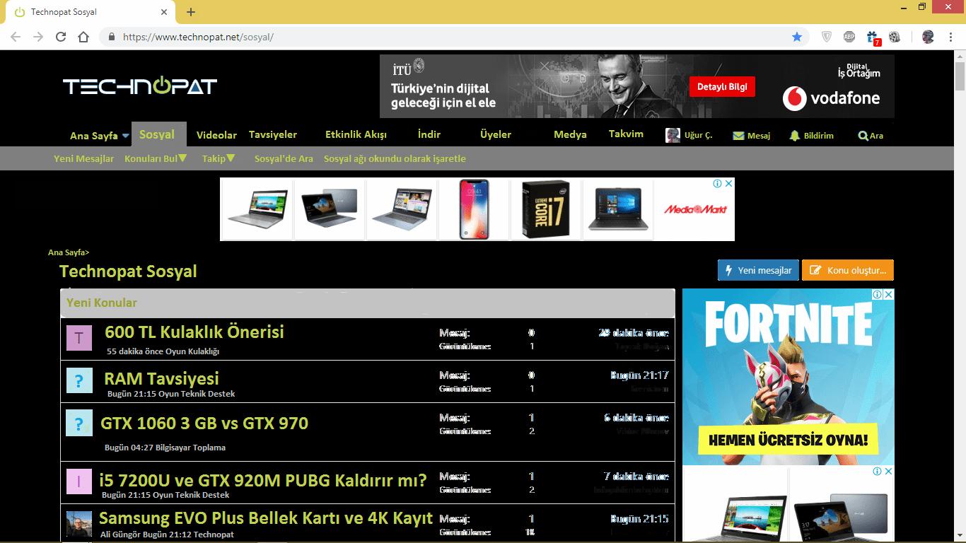
Task: Click question-mark avatar beside GTX 1060 topic
Action: (79, 423)
